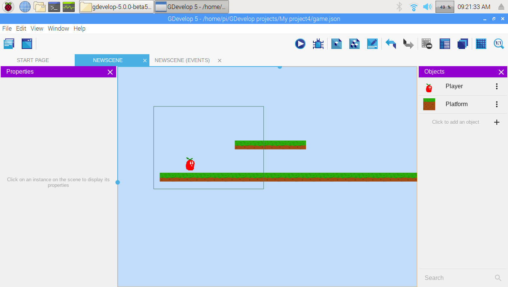Open the File menu
The height and width of the screenshot is (287, 508).
[7, 28]
